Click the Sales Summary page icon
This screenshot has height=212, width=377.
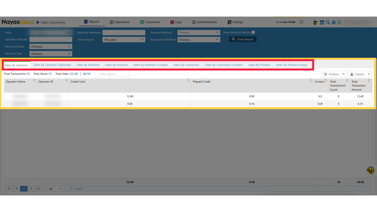click(38, 22)
